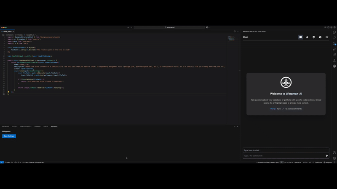The height and width of the screenshot is (189, 337).
Task: Split the editor right
Action: [x=235, y=31]
